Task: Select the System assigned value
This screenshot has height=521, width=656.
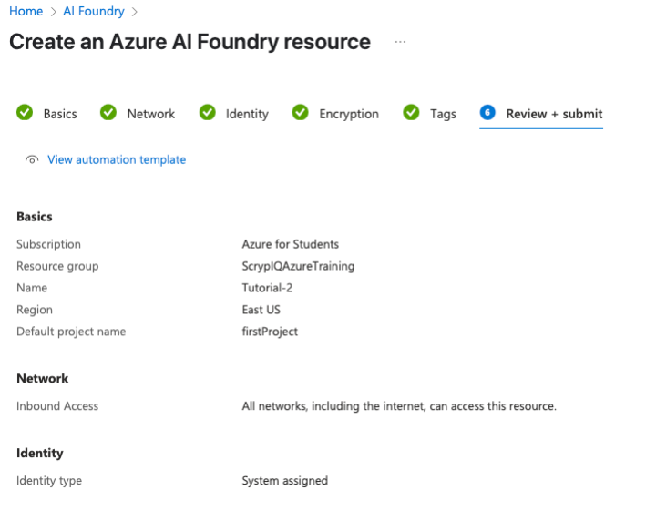Action: [x=285, y=481]
